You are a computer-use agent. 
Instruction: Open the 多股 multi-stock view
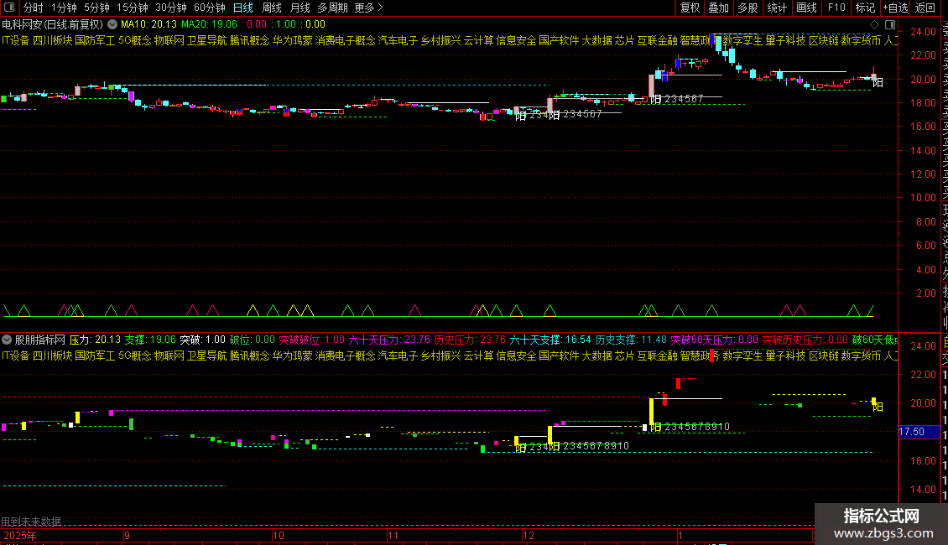747,8
